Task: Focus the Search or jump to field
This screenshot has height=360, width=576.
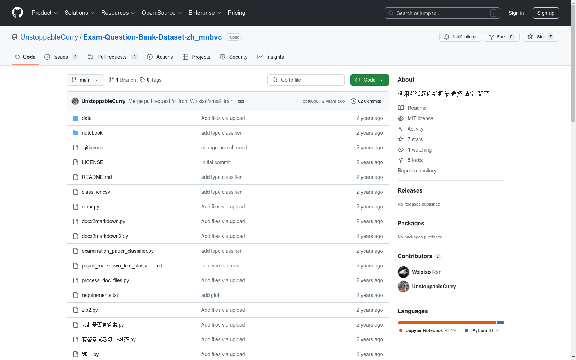Action: pyautogui.click(x=442, y=13)
